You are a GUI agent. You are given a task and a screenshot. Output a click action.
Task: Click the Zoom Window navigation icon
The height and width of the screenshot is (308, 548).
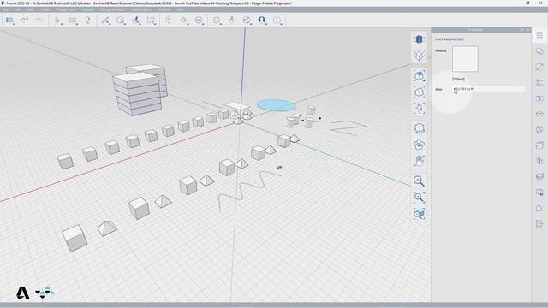(419, 214)
